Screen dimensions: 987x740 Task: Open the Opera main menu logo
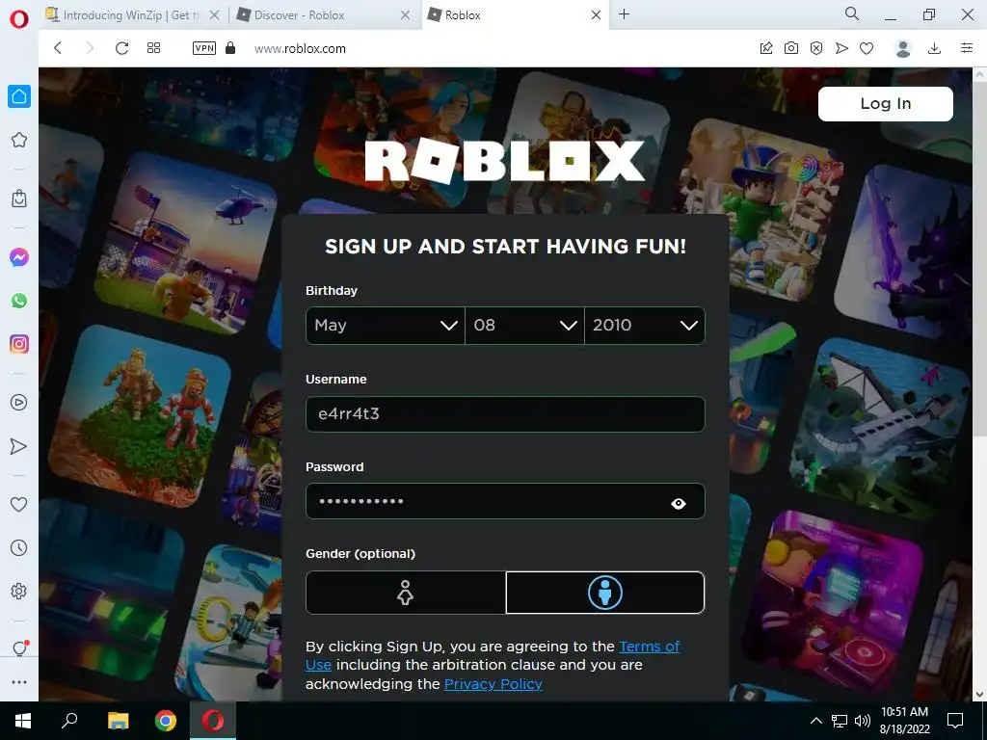pyautogui.click(x=19, y=19)
